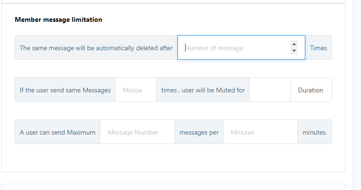Decrease Number of message with down arrow

tap(294, 51)
